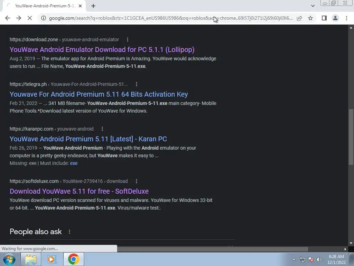This screenshot has height=266, width=354.
Task: Open YouWave Android Premium Karan PC link
Action: 88,139
